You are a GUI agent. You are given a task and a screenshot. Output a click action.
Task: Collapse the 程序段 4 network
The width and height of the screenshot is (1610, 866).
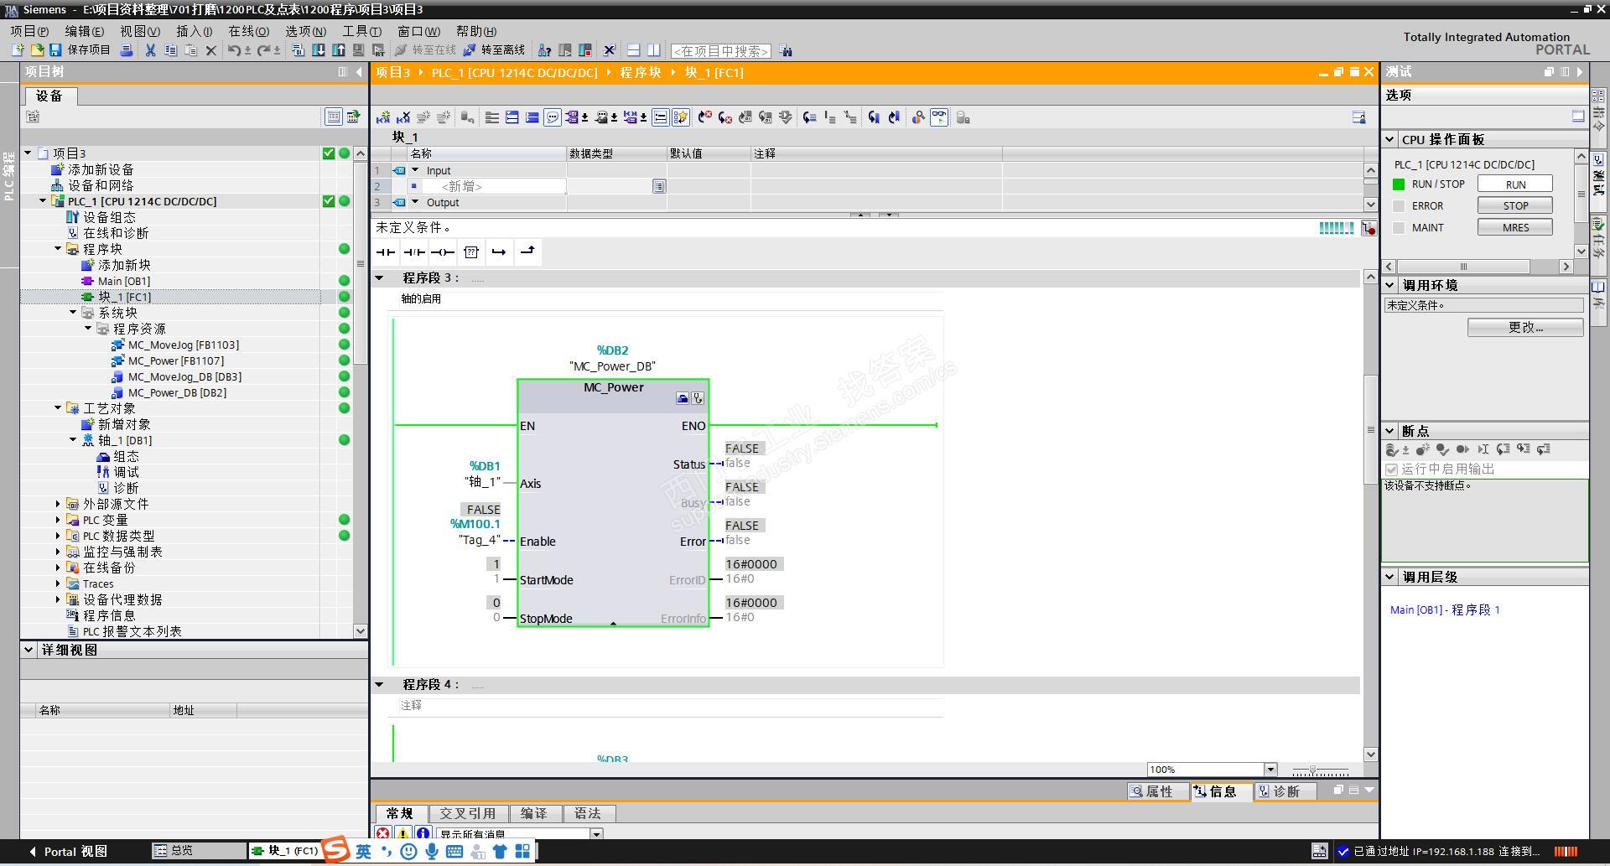tap(379, 685)
